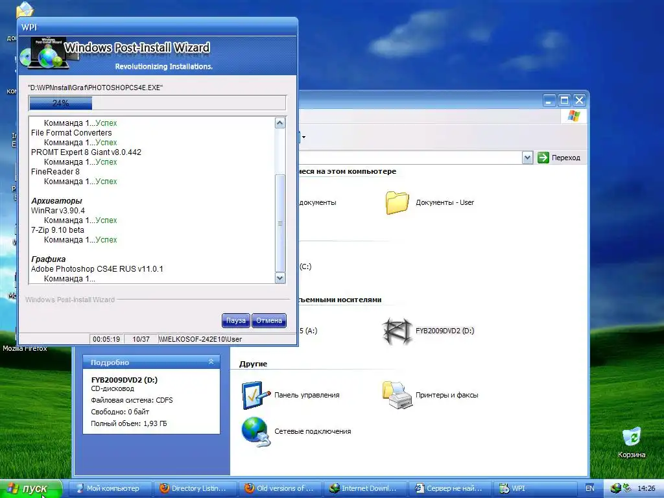Click the EN language indicator in taskbar
The width and height of the screenshot is (664, 498).
[590, 488]
